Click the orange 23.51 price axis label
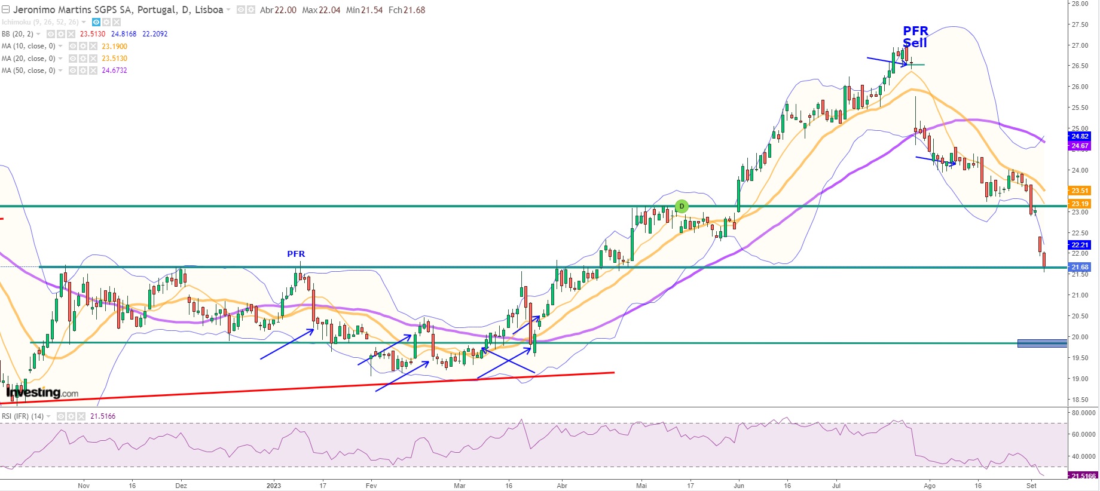This screenshot has height=491, width=1100. coord(1080,191)
